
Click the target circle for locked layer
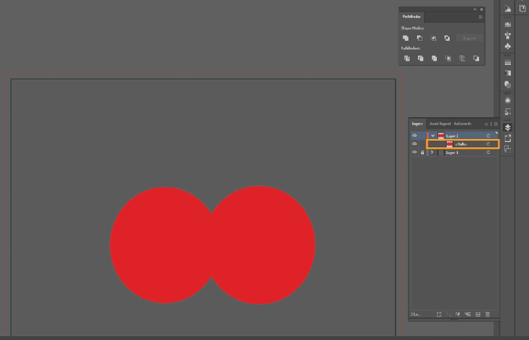(x=488, y=153)
